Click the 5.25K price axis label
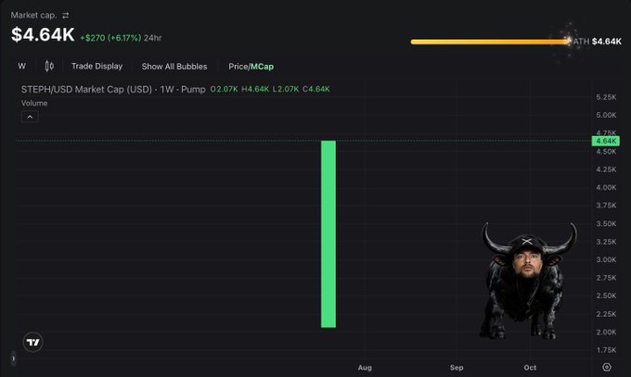 606,97
